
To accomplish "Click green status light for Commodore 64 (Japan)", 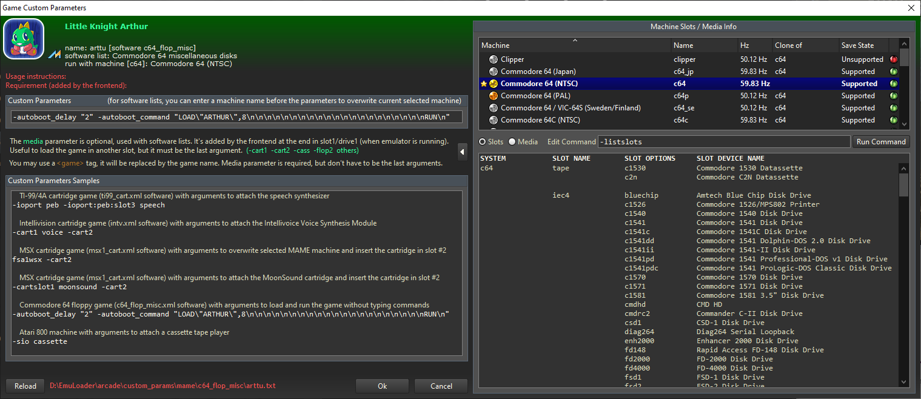I will 894,72.
